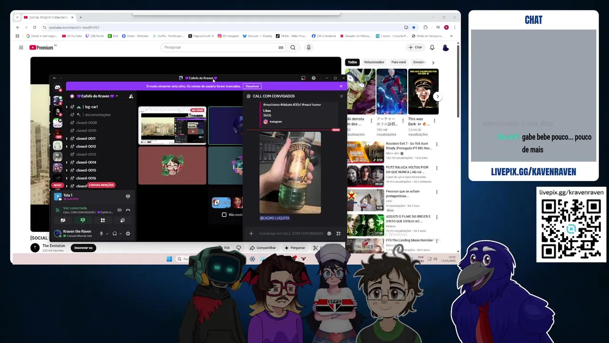
Task: Select channel closed-0016
Action: [86, 178]
